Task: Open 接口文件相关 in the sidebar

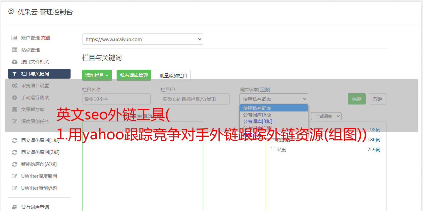Action: click(35, 62)
